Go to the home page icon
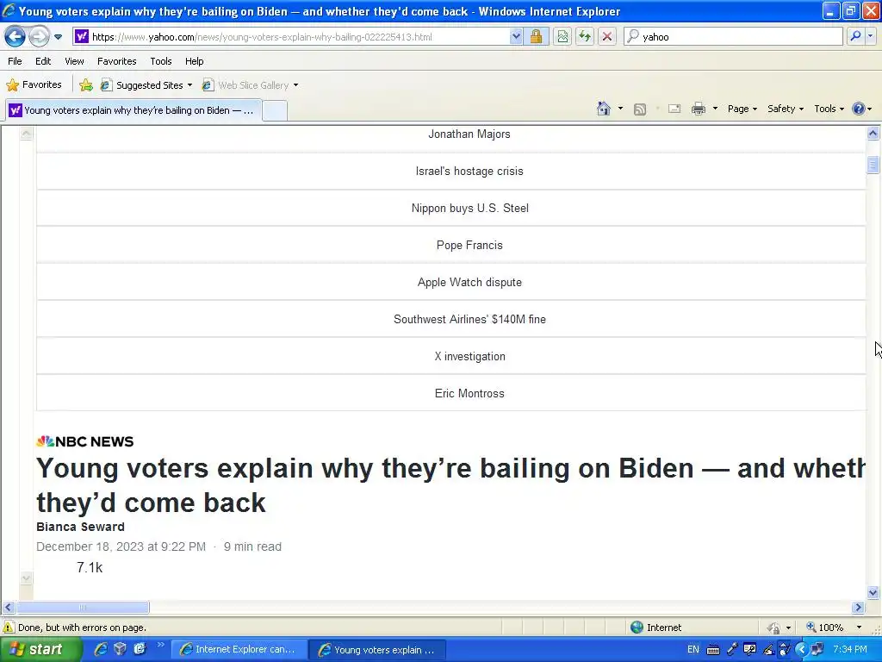This screenshot has height=662, width=882. (x=604, y=109)
